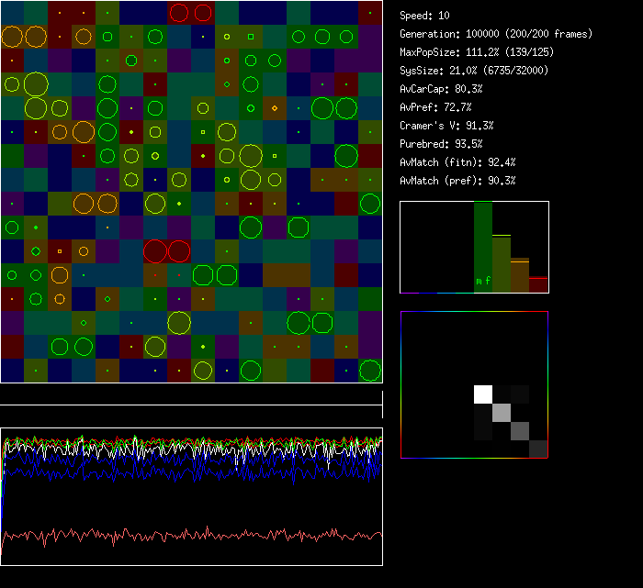Click the leftmost red circle in the top row

[179, 13]
